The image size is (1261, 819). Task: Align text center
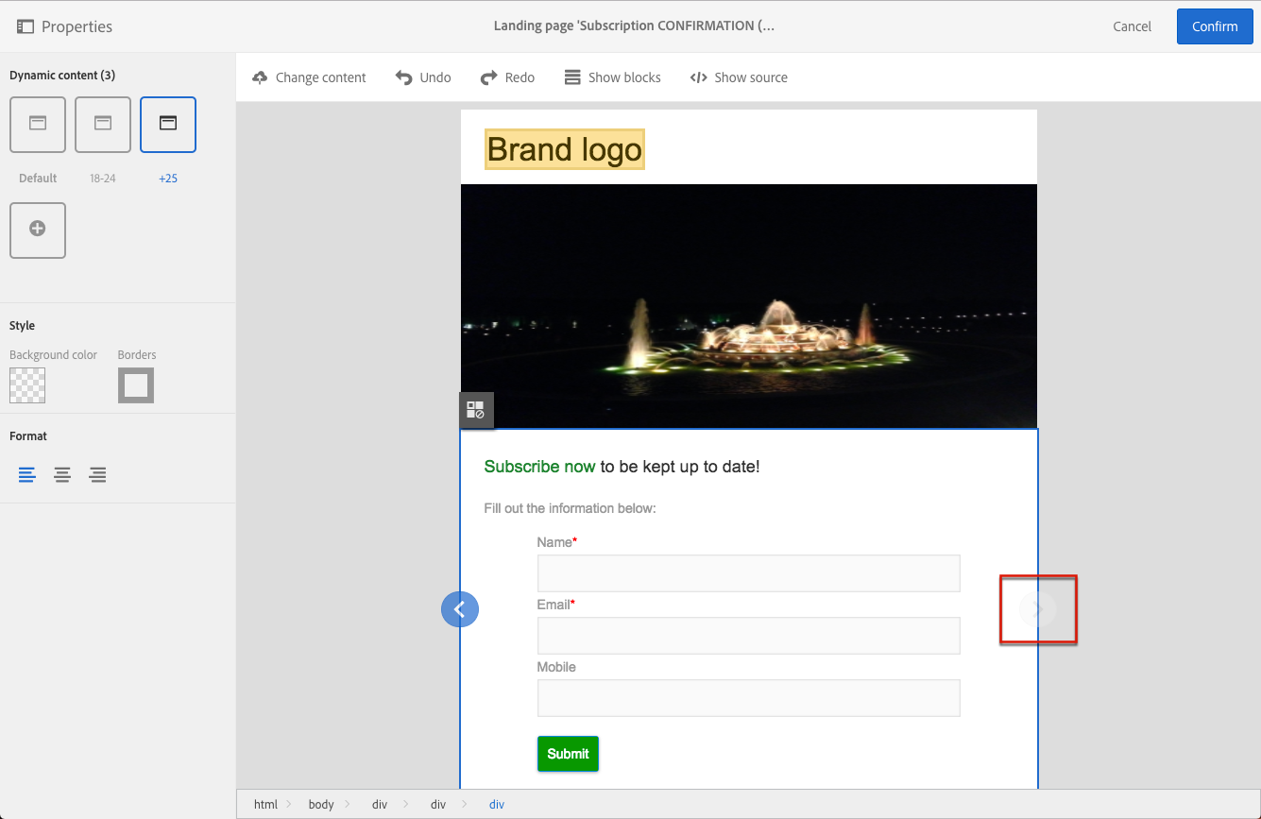62,474
